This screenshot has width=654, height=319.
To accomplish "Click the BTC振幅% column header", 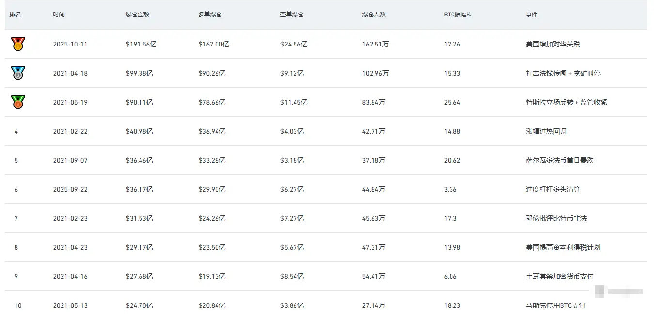I will (457, 15).
